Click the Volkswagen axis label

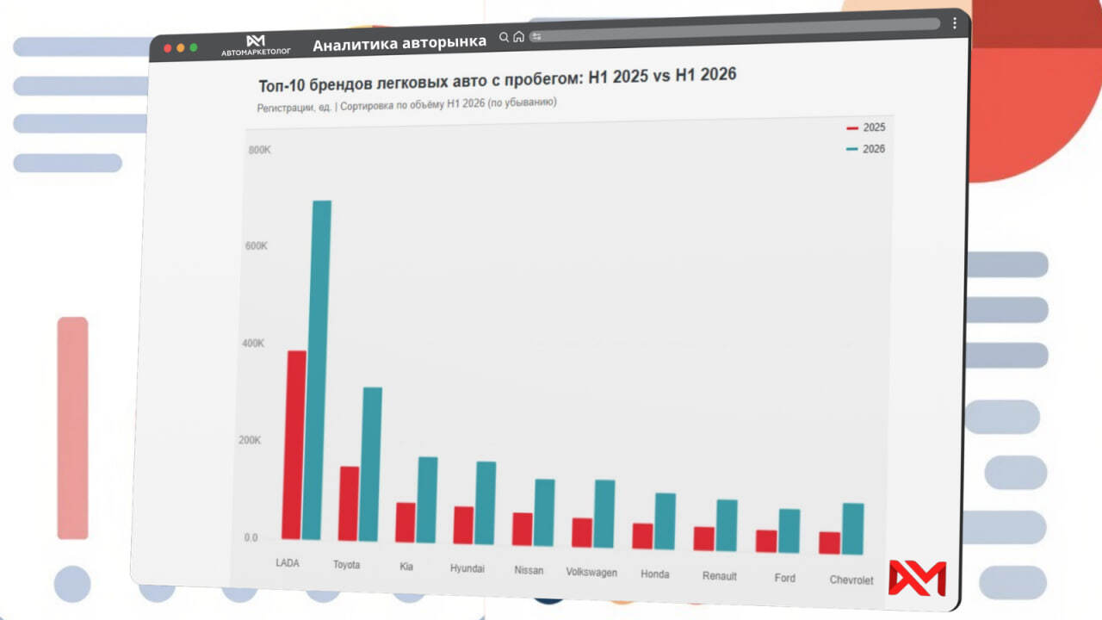tap(591, 572)
